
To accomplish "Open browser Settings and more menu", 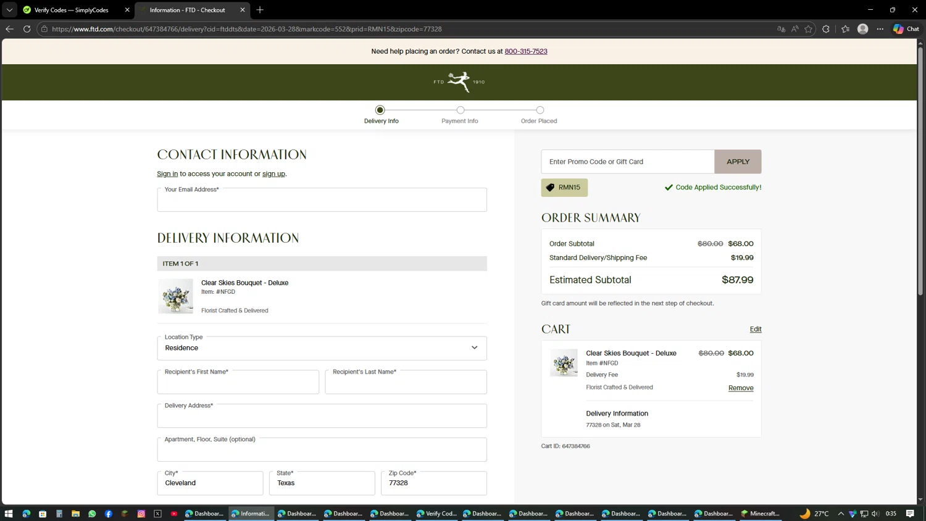I will pyautogui.click(x=880, y=29).
